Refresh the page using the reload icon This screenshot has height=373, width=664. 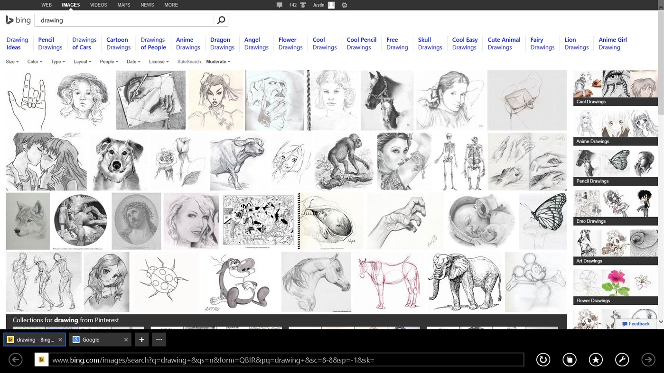[x=543, y=360]
